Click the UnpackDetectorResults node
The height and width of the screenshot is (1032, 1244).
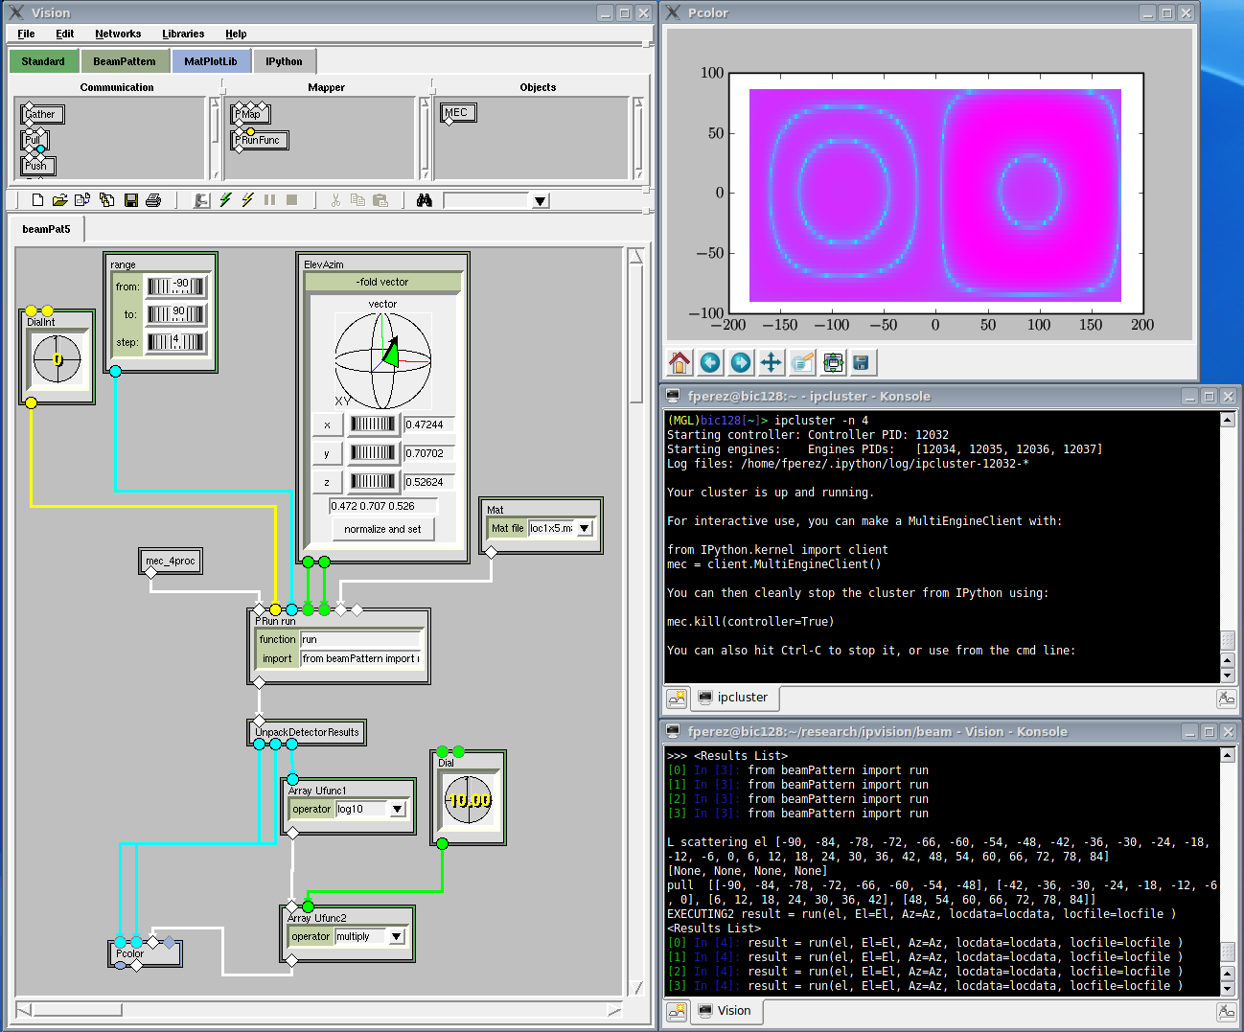pyautogui.click(x=307, y=732)
